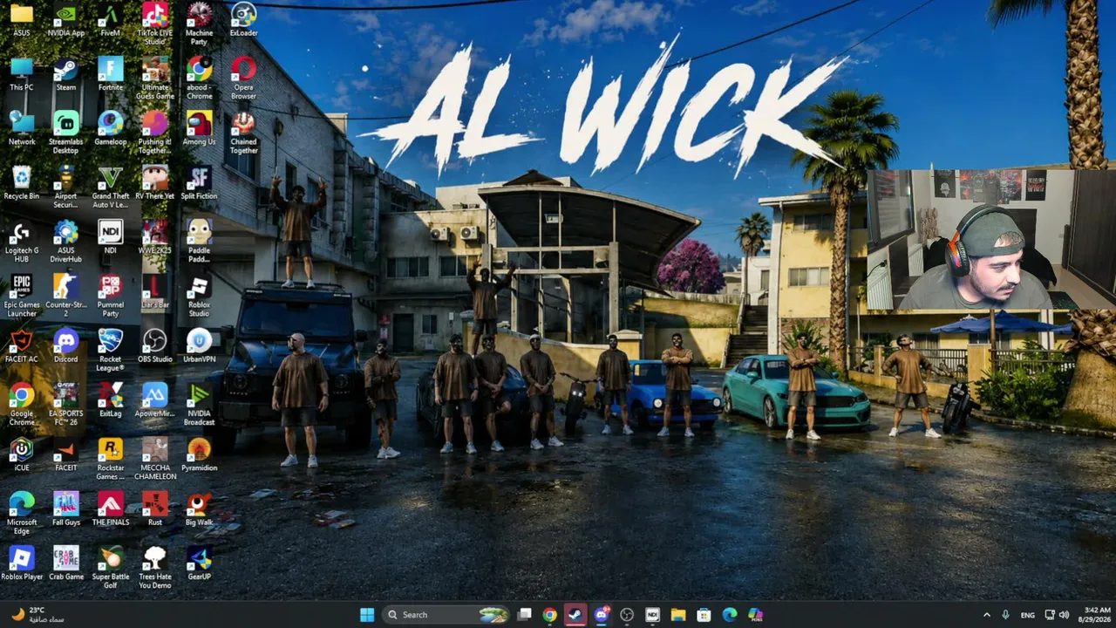Image resolution: width=1116 pixels, height=628 pixels.
Task: Open the Windows Start menu
Action: tap(367, 615)
